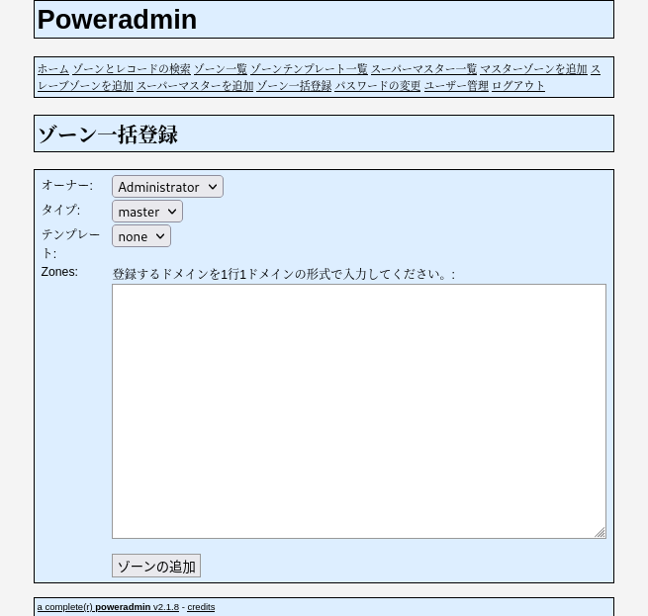Open スーパーマスター一覧 link
Screen dimensions: 648x616
click(x=423, y=68)
